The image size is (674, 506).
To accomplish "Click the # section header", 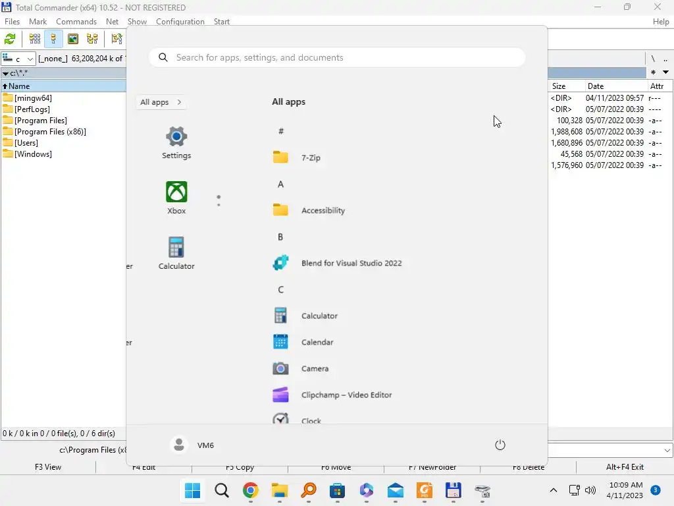I will click(280, 131).
